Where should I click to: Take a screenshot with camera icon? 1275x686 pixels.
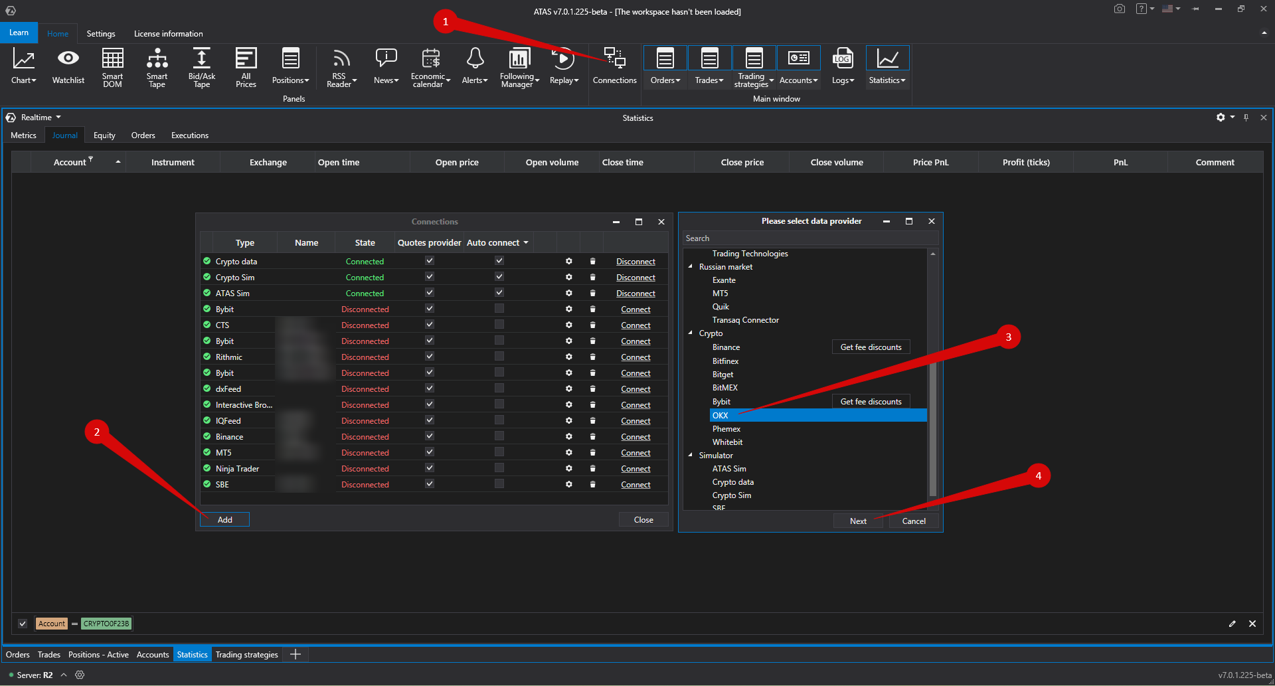1120,9
